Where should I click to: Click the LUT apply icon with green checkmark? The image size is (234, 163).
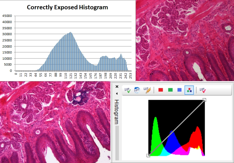127,90
